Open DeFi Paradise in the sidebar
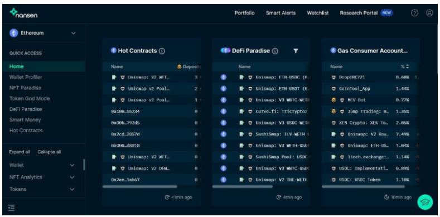440x217 pixels. [x=26, y=109]
